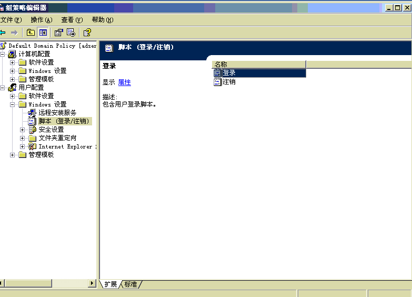Click the 安全设置 lock icon
412x297 pixels.
32,130
